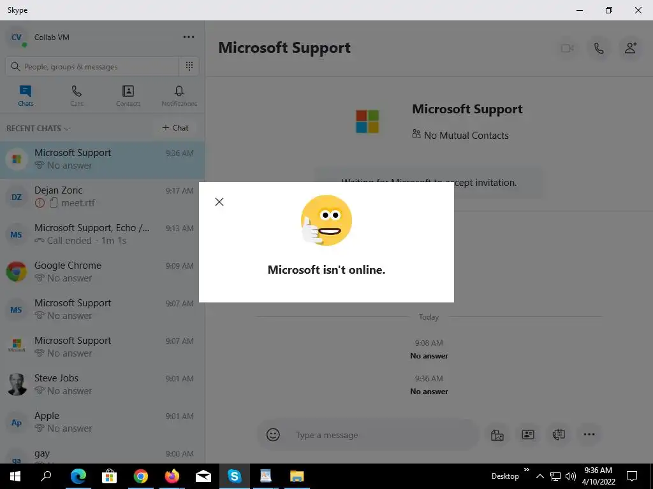Click the network icon in system tray
653x489 pixels.
(555, 476)
